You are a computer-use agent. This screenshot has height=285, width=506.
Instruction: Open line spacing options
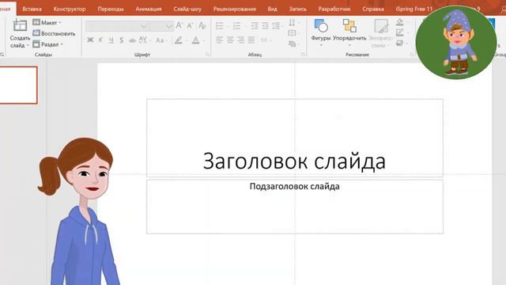point(277,26)
